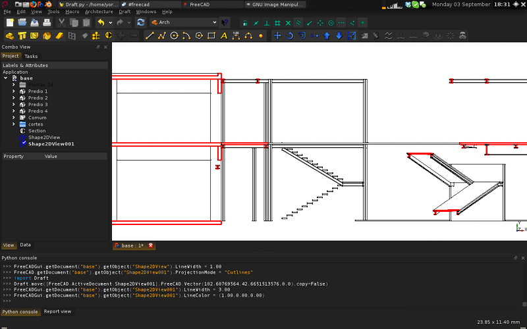Toggle snap to perpendicular
Image resolution: width=527 pixels, height=329 pixels.
[x=267, y=23]
